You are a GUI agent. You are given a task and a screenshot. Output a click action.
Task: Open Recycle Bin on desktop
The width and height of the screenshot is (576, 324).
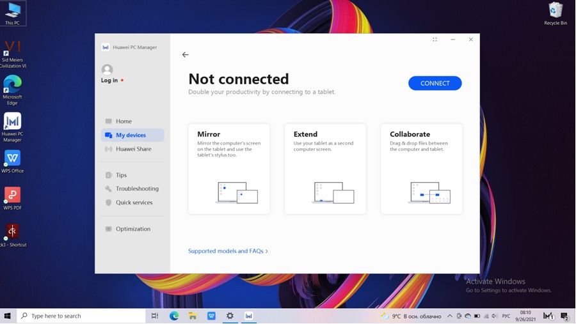tap(555, 12)
